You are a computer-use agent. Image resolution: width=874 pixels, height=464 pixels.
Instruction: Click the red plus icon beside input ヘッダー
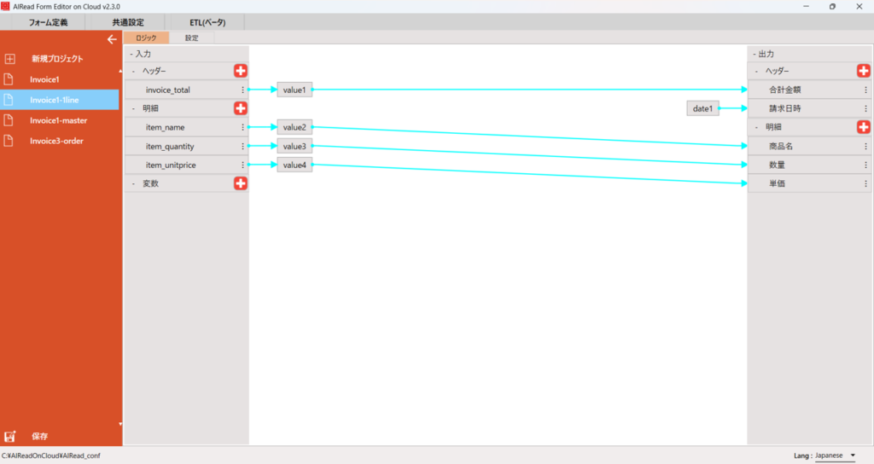click(x=241, y=71)
